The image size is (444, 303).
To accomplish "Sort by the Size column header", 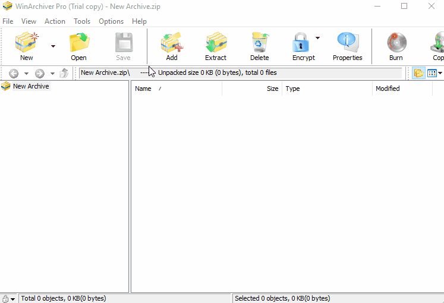I will pyautogui.click(x=252, y=89).
